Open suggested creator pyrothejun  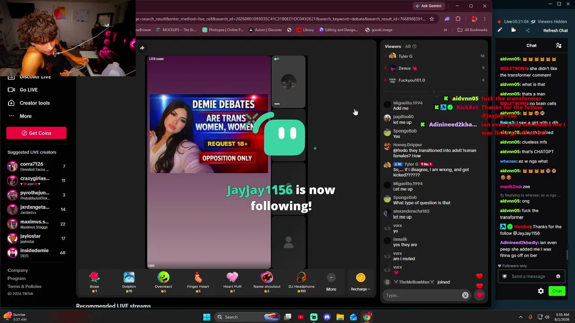coord(36,195)
